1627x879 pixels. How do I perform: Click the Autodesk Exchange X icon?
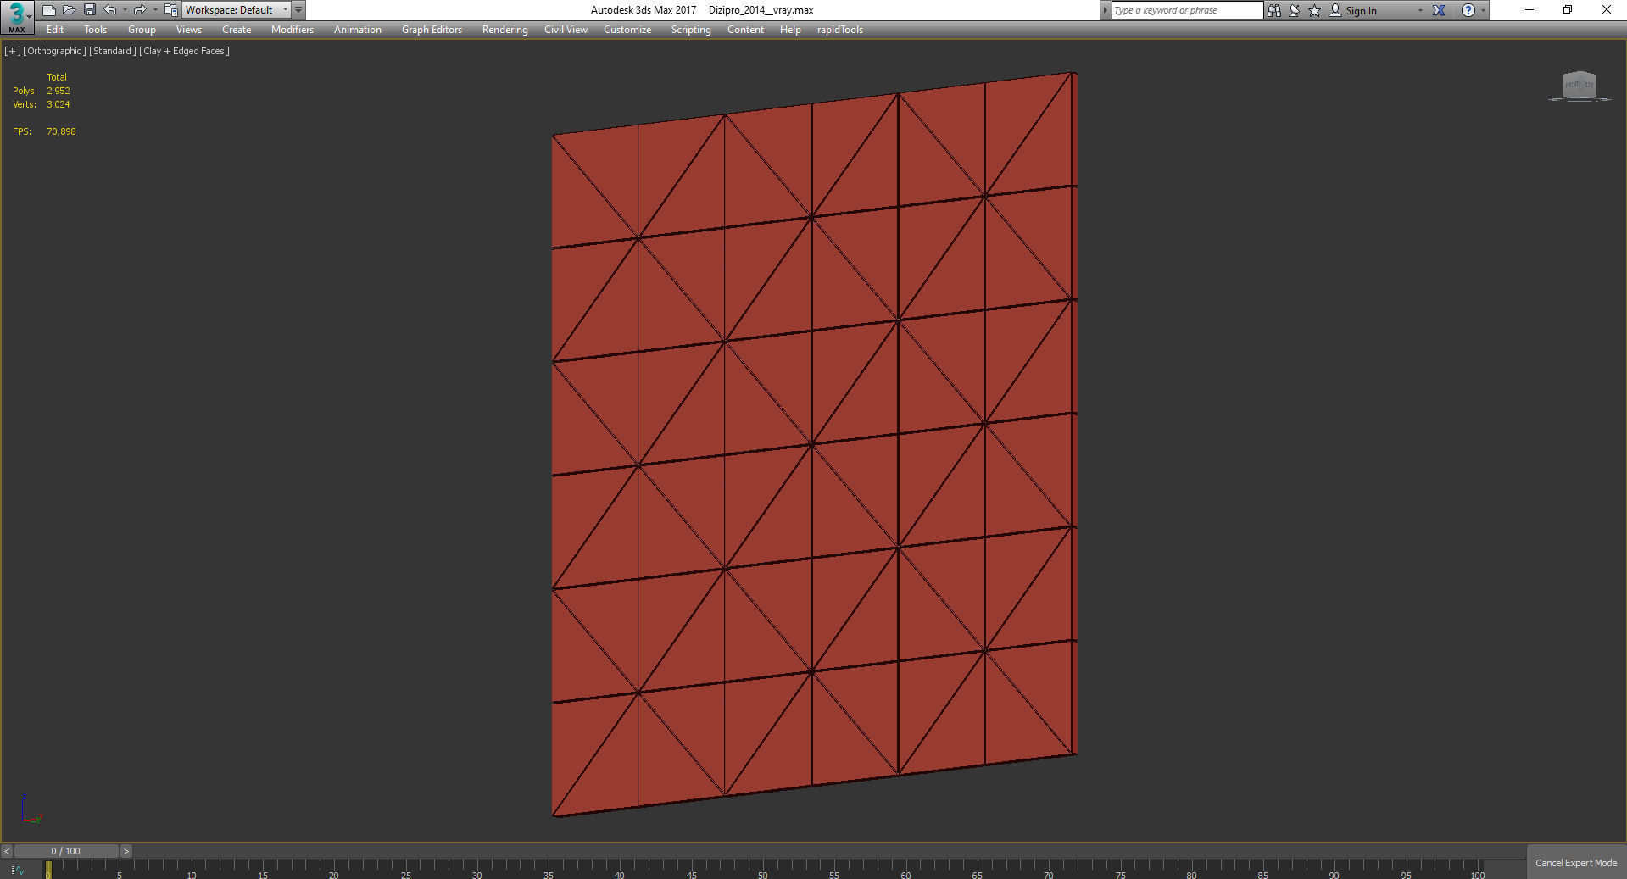(1439, 10)
